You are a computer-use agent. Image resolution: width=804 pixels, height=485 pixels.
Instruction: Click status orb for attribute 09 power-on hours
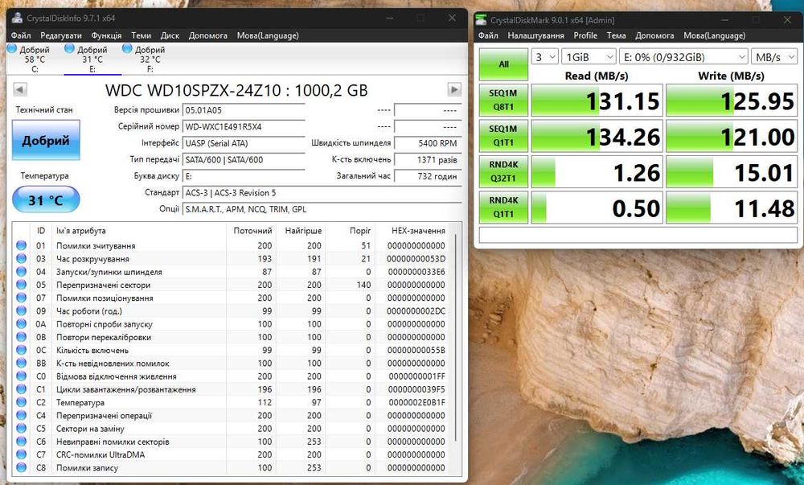point(21,310)
